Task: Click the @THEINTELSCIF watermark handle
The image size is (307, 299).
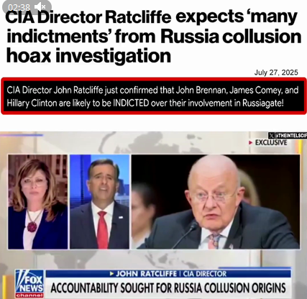Action: coord(290,136)
